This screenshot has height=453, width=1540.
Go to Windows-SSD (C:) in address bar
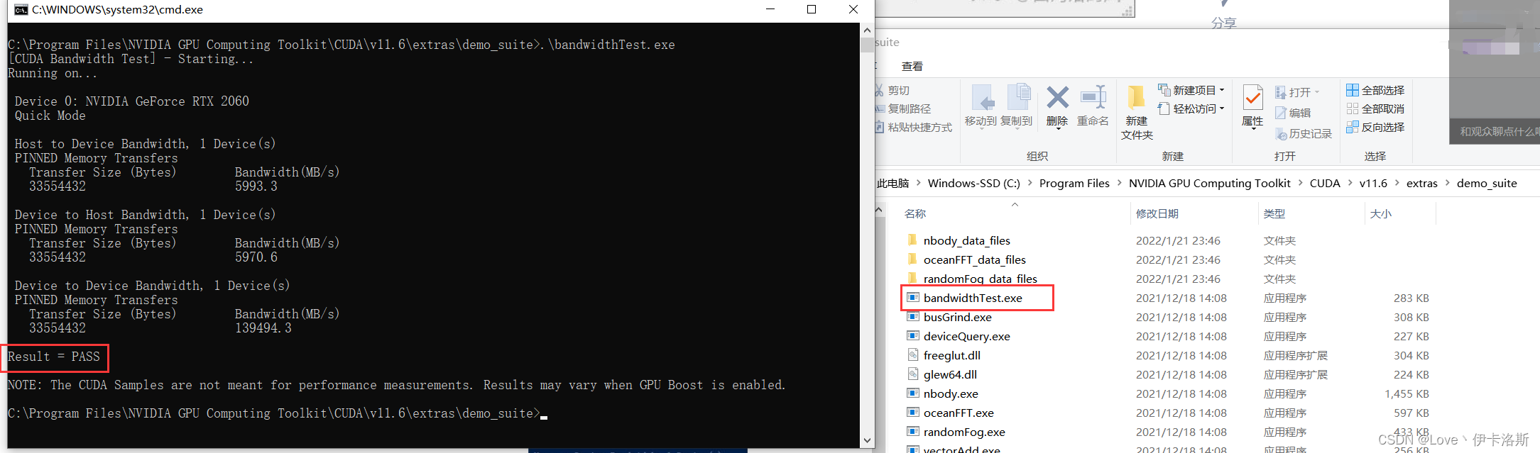tap(974, 184)
